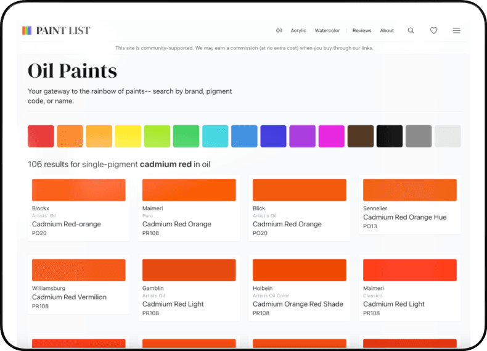Filter by the brown color swatch
This screenshot has width=487, height=351.
(361, 136)
